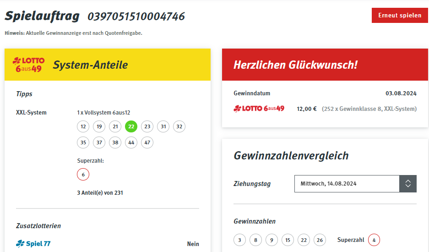Click winning number 22 in Gewinnzahlen row
429x252 pixels.
[x=304, y=240]
